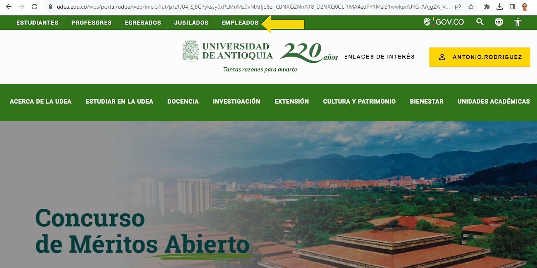Open the INVESTIGACIÓN menu
This screenshot has width=537, height=268.
click(x=236, y=102)
